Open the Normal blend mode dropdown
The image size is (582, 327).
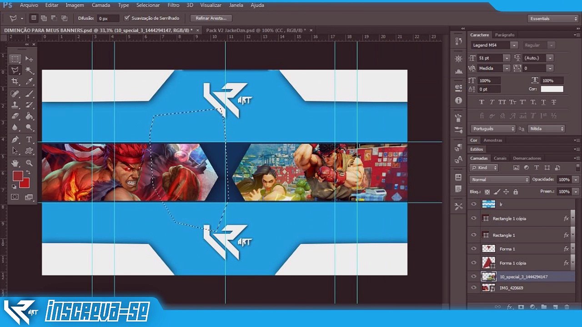(499, 179)
